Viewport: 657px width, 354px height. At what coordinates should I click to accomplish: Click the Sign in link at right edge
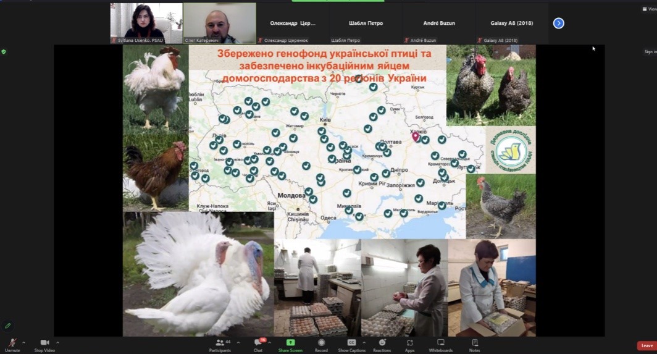click(650, 52)
